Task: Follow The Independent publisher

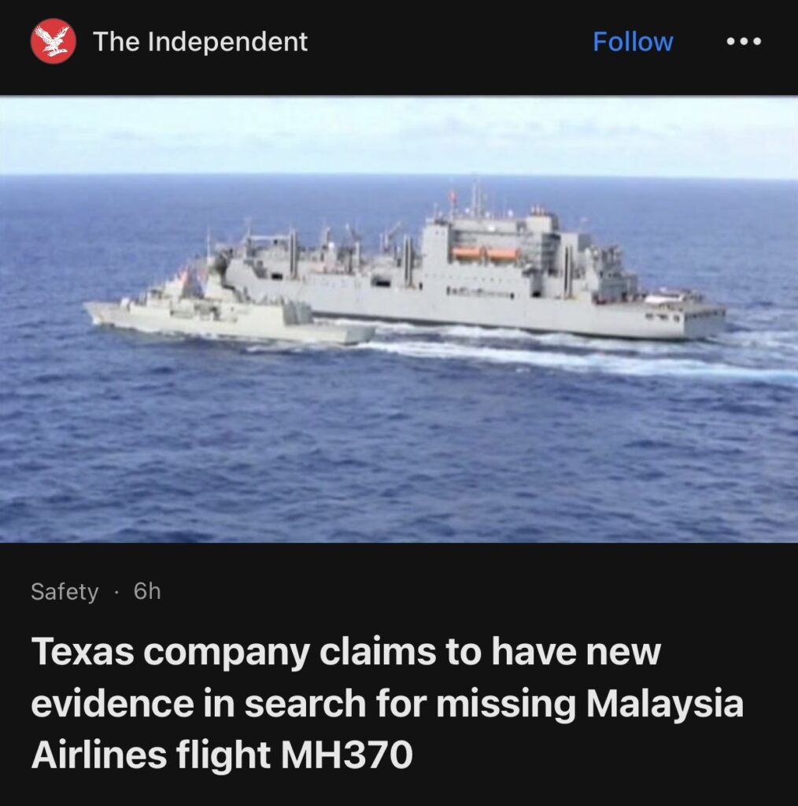Action: click(x=633, y=41)
